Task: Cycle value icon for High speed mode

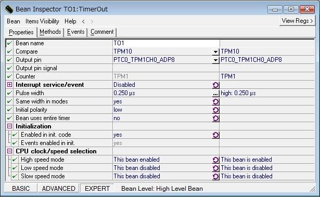Action: (x=215, y=160)
